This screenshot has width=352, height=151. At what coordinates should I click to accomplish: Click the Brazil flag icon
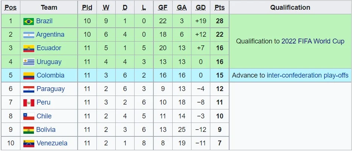pyautogui.click(x=29, y=21)
